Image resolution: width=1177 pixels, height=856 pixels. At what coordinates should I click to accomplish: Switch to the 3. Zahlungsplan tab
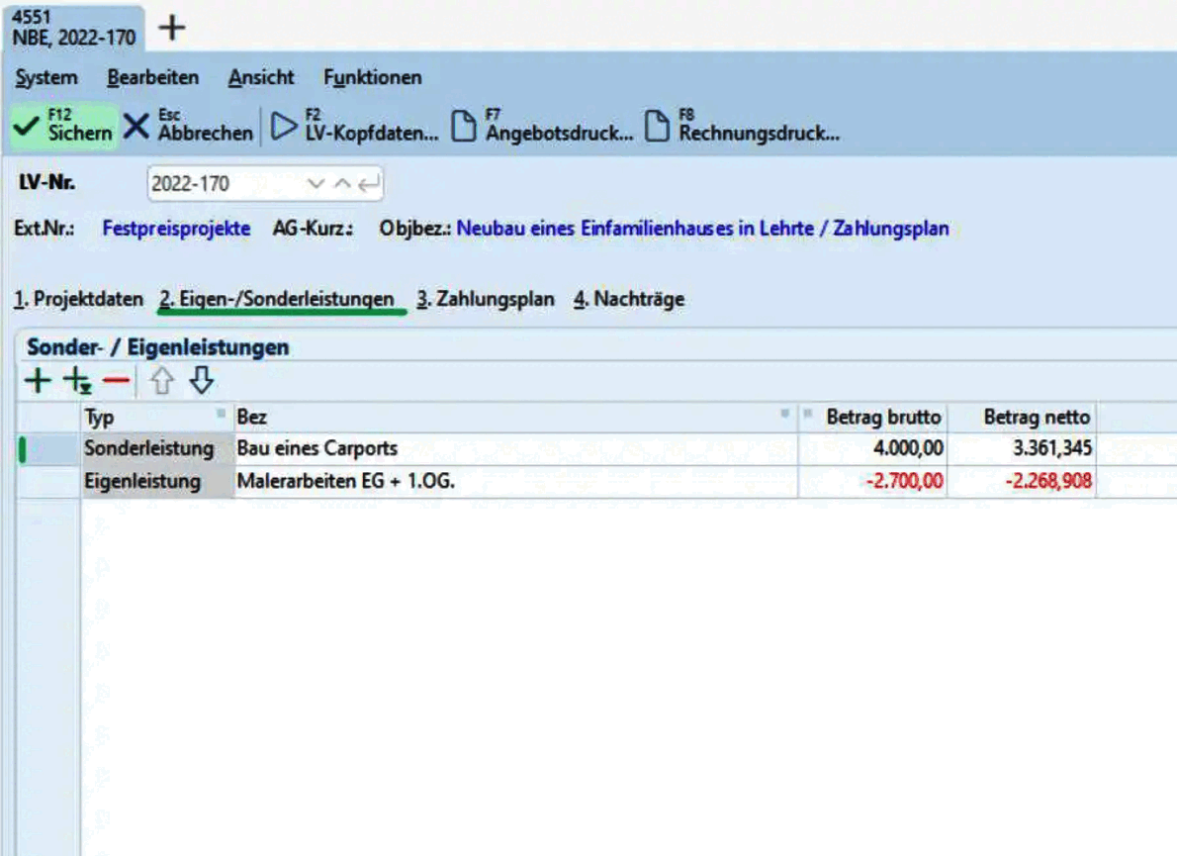486,299
